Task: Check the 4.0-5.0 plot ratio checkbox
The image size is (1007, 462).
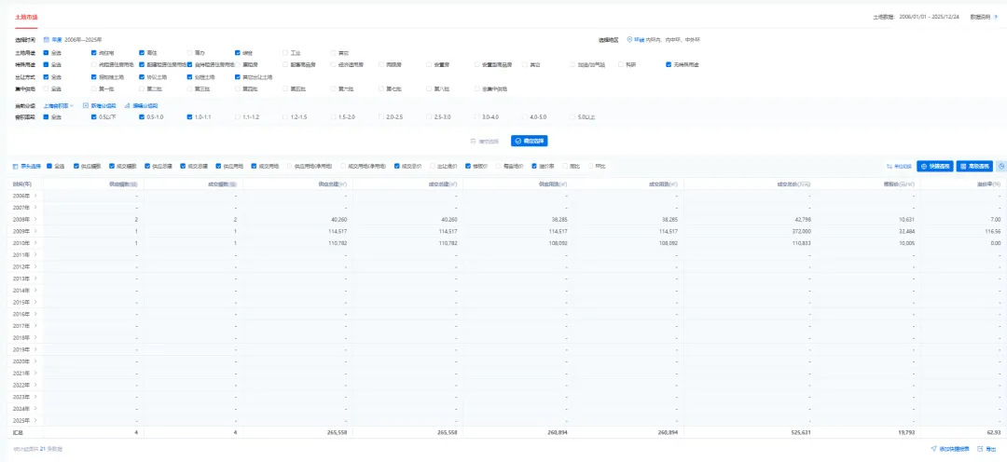Action: pyautogui.click(x=525, y=117)
